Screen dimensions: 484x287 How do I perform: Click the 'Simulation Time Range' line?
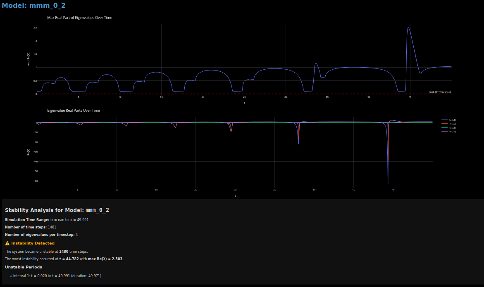coord(47,219)
